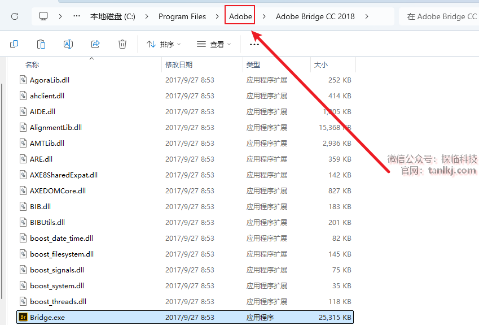Screen dimensions: 479x325
Task: Click the AIDE.dll file icon
Action: click(23, 112)
